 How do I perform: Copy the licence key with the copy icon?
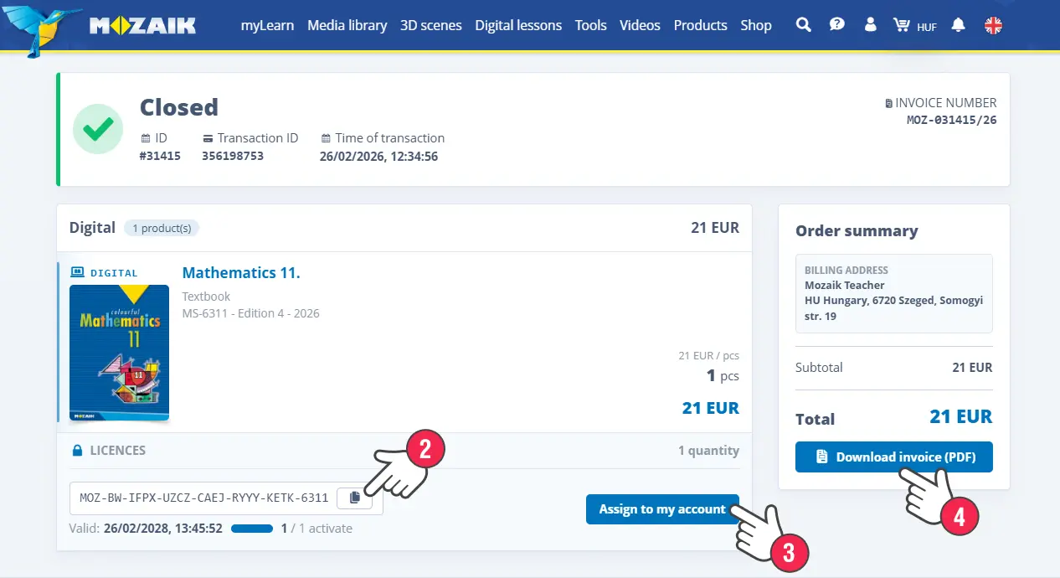click(x=354, y=498)
